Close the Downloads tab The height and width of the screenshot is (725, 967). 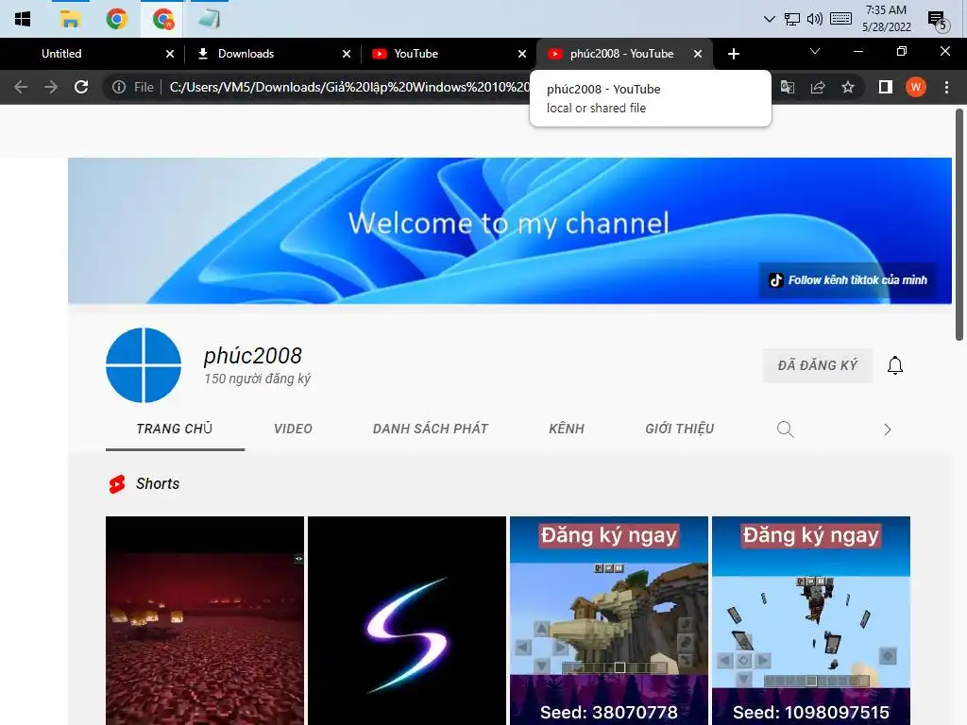347,54
